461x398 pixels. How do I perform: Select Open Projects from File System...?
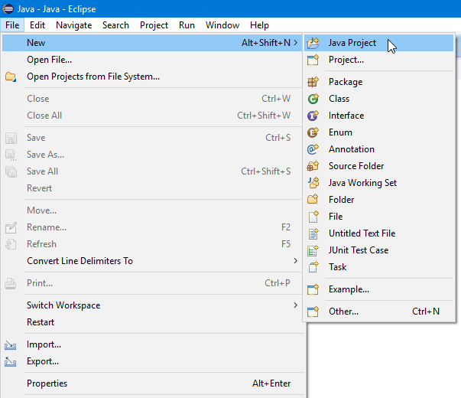pos(152,77)
